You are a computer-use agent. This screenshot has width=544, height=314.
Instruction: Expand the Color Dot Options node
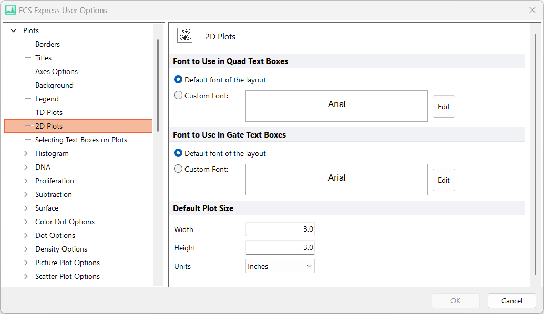[26, 222]
